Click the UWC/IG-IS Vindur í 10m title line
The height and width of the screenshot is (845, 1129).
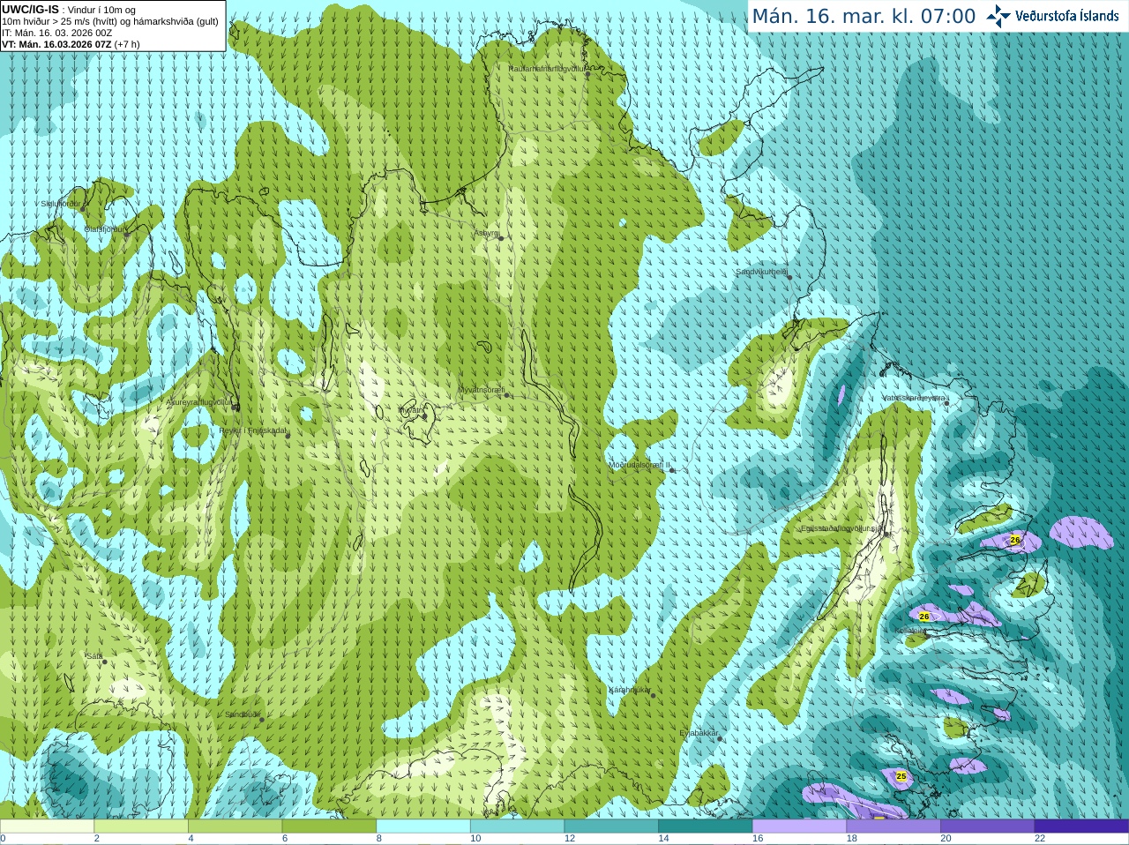69,9
